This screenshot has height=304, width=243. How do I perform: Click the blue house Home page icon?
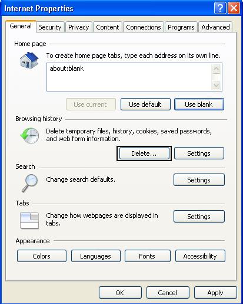29,60
